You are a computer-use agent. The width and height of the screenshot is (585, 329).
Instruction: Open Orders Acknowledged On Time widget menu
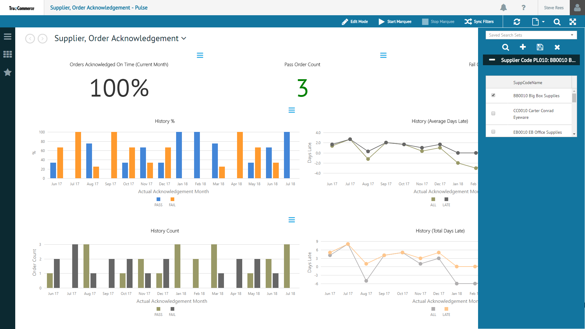[200, 55]
